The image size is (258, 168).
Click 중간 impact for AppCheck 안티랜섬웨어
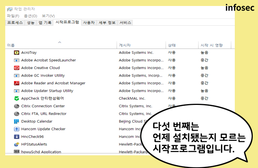205,98
